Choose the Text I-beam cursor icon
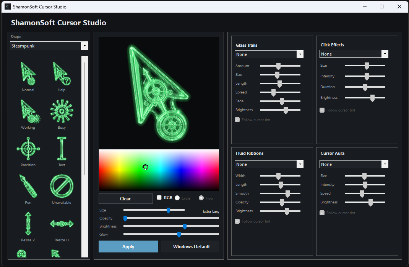409x267 pixels. tap(62, 149)
